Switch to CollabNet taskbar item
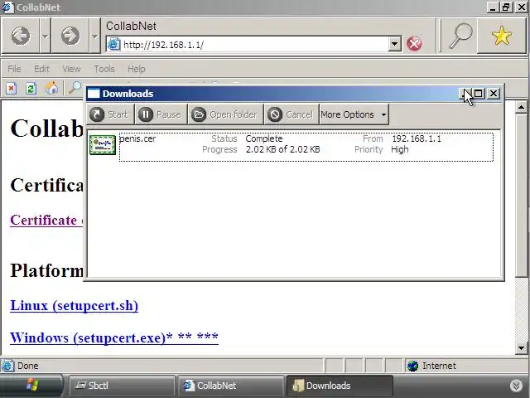Viewport: 530px width, 398px height. point(231,386)
